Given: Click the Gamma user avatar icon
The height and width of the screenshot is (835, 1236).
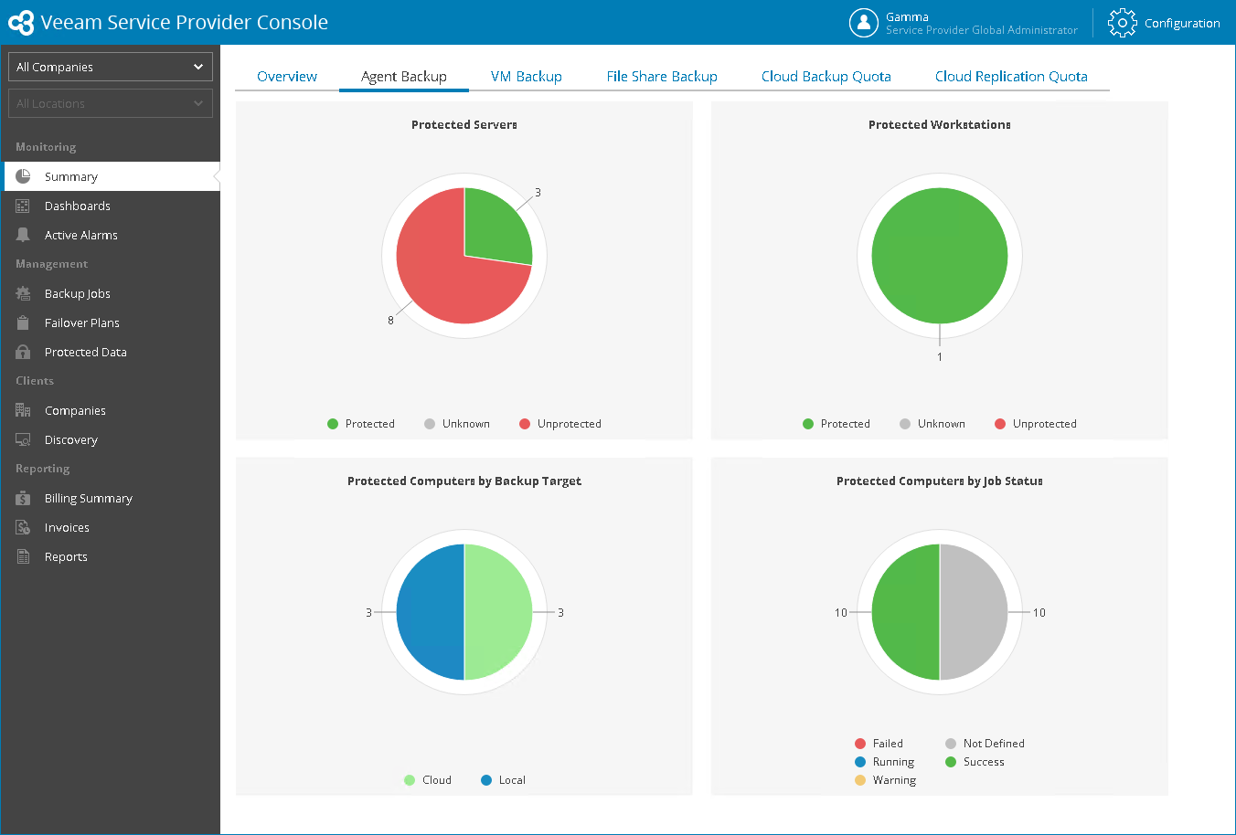Looking at the screenshot, I should (863, 23).
